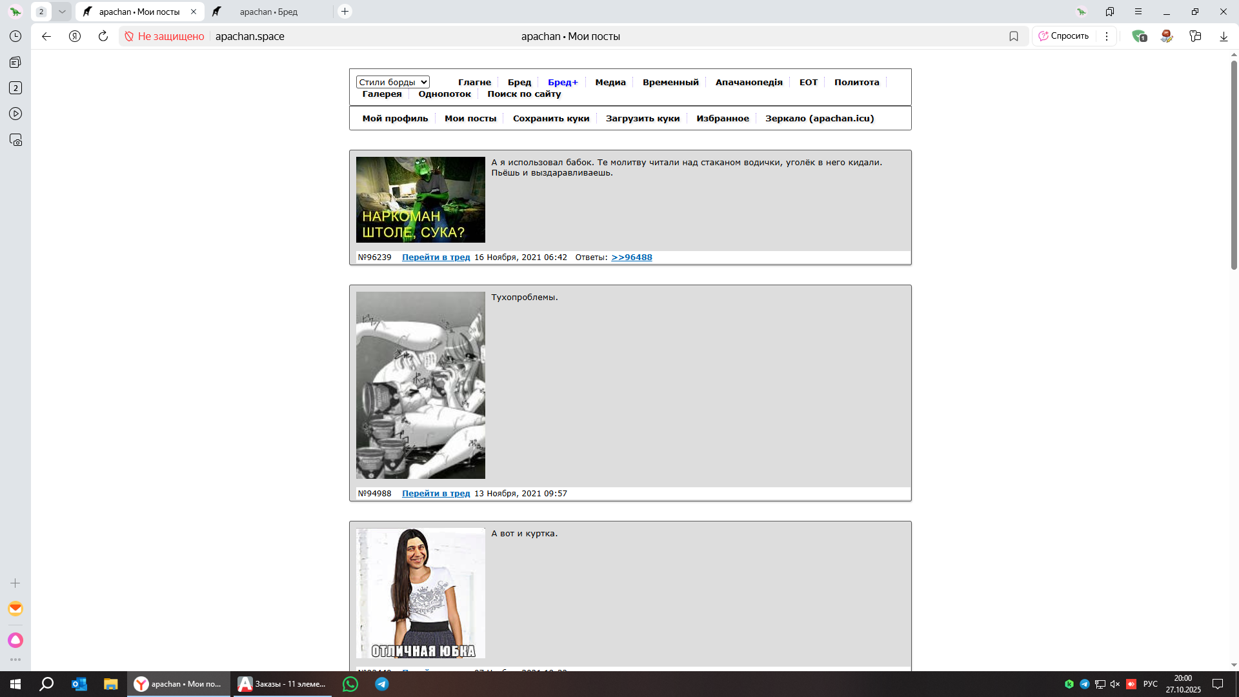Go back using the back arrow
1239x697 pixels.
[46, 36]
